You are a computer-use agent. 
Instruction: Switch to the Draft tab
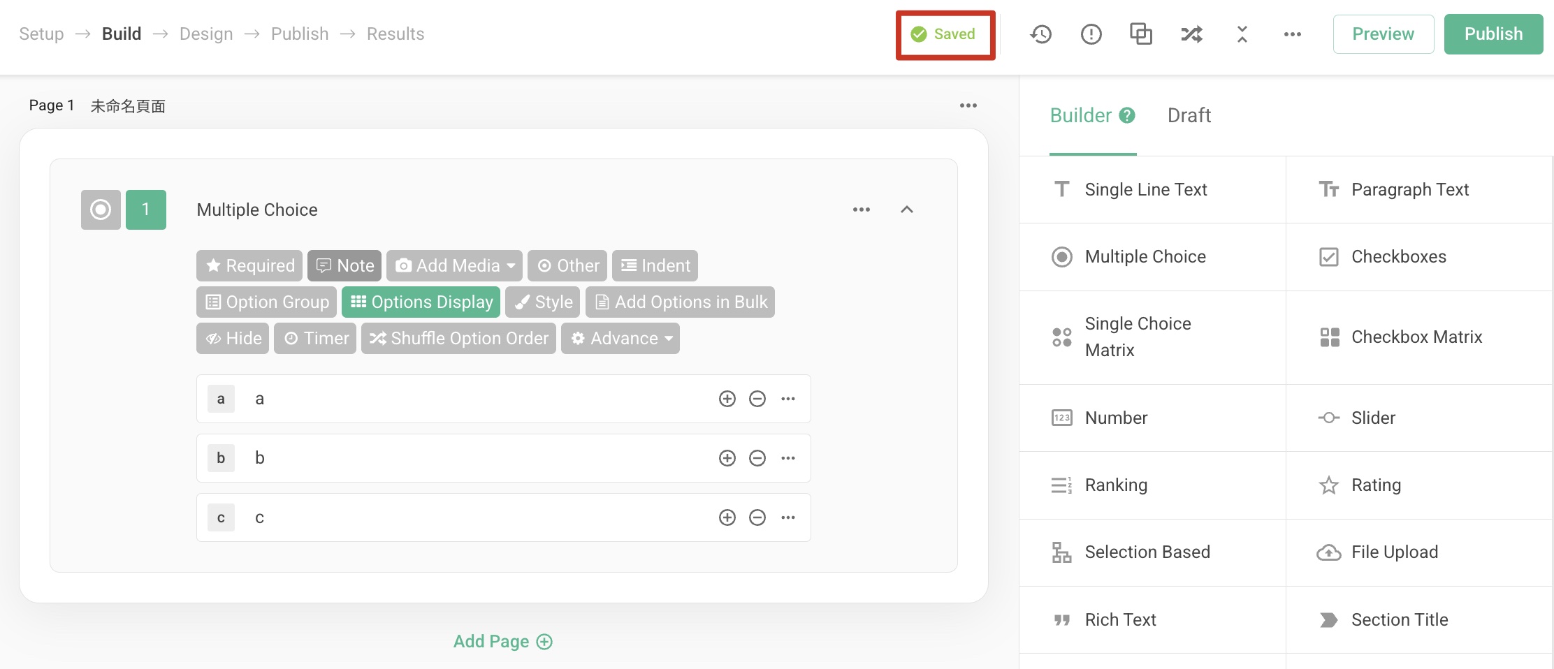pos(1189,115)
